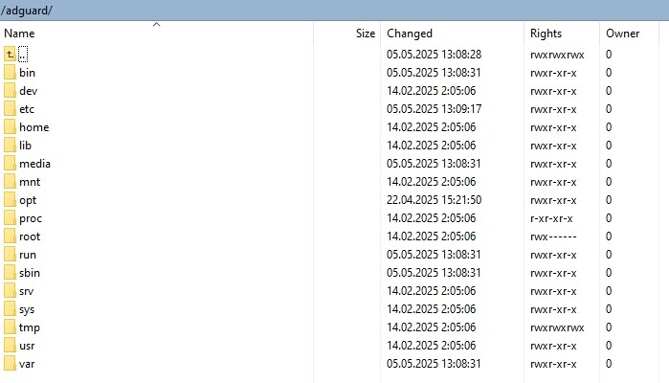
Task: Select the sys folder row
Action: (x=328, y=309)
